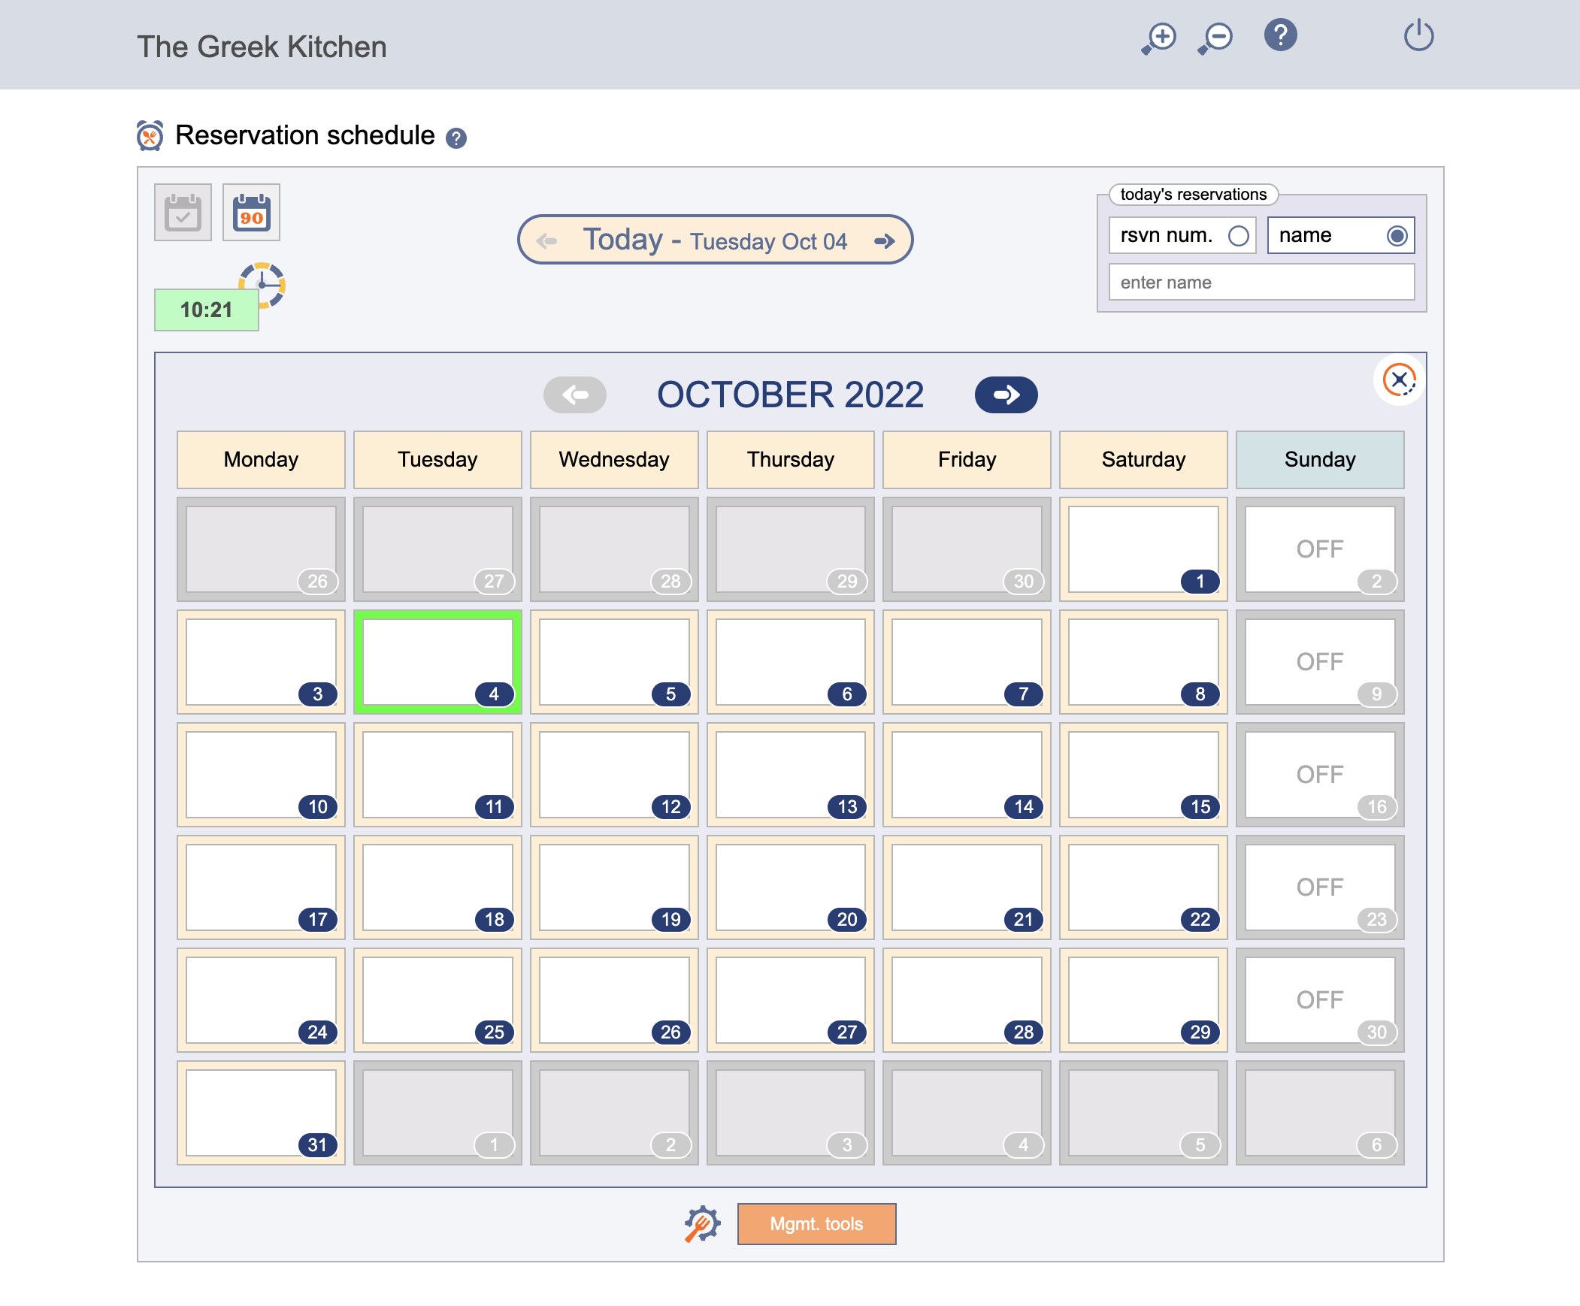Open the Mgmt. tools button

pyautogui.click(x=816, y=1224)
